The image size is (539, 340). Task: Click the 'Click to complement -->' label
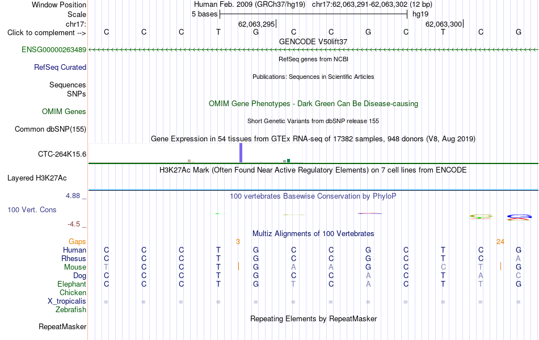[47, 33]
